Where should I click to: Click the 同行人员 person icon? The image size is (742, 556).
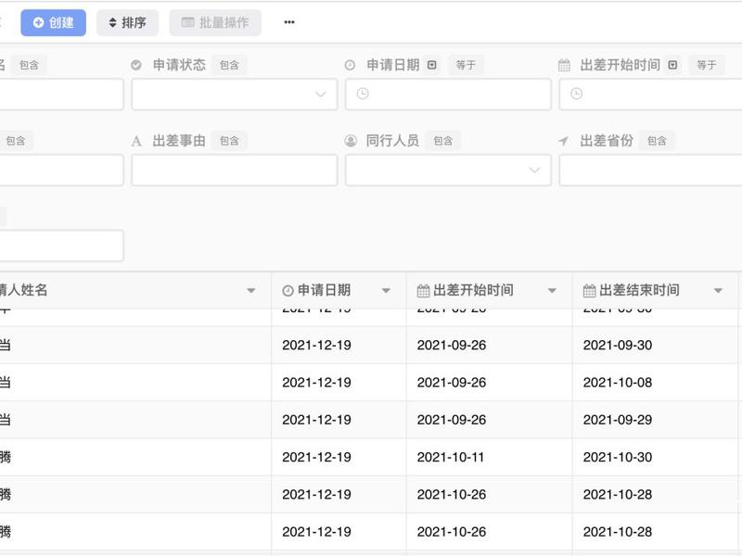[x=351, y=141]
